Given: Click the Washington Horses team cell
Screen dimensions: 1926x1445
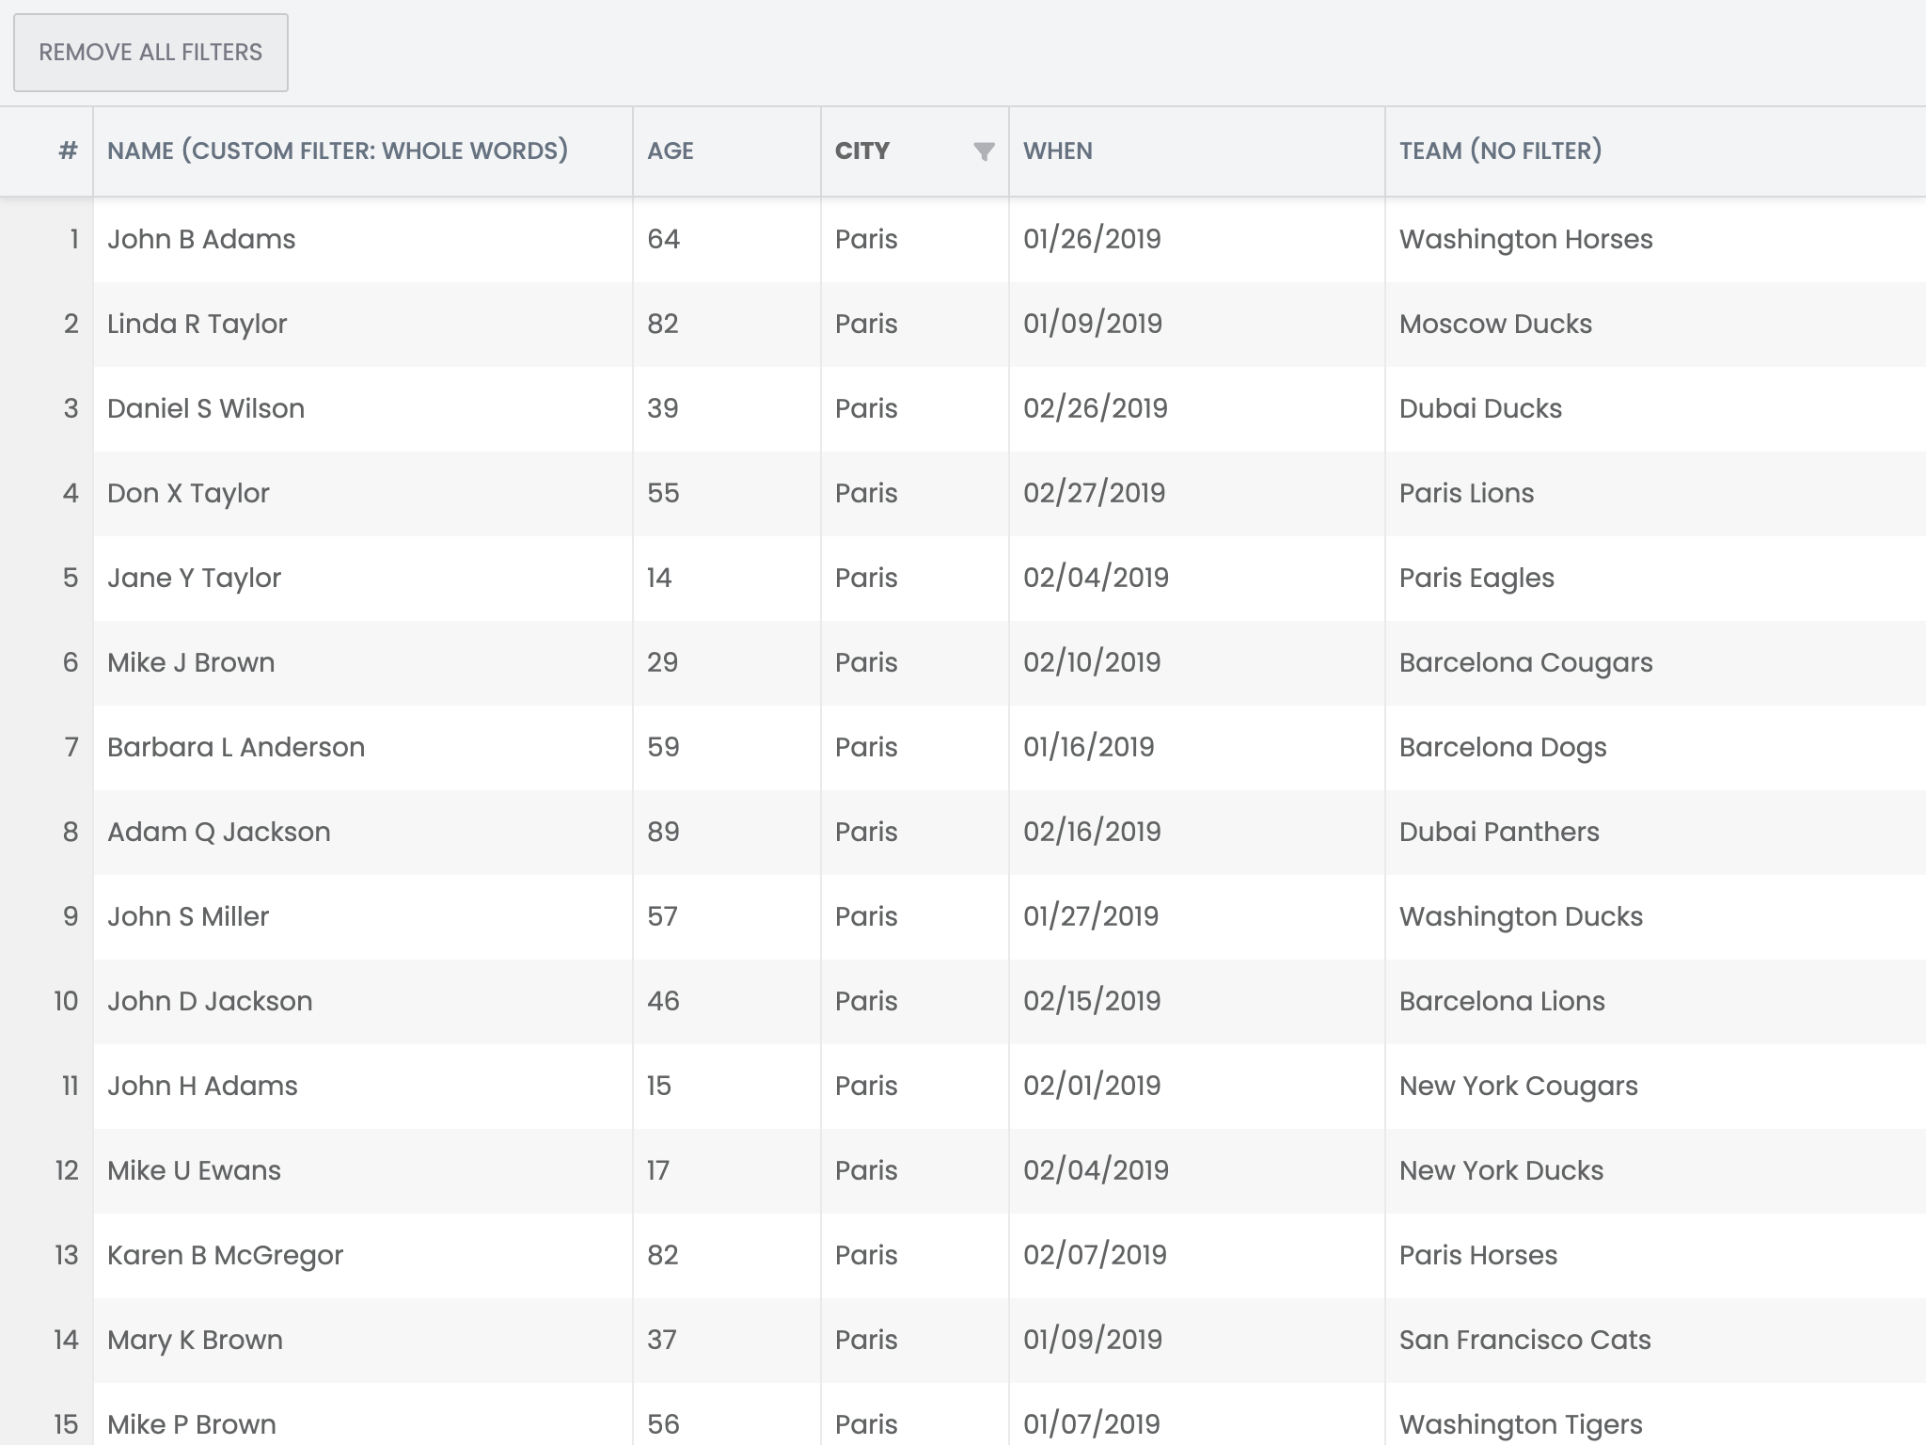Looking at the screenshot, I should [x=1524, y=239].
